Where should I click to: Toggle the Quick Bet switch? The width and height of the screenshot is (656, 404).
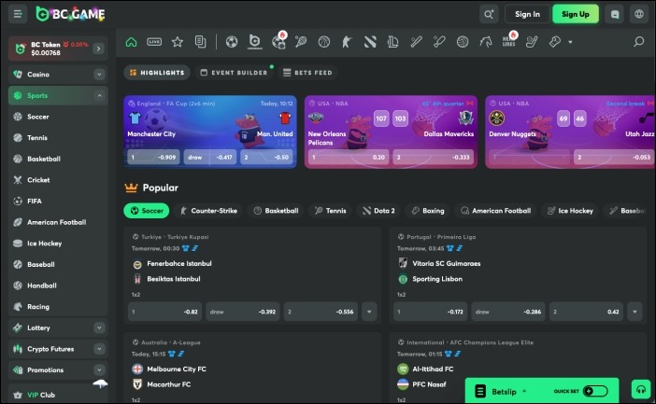[594, 391]
